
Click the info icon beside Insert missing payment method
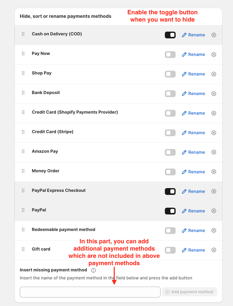coord(93,270)
